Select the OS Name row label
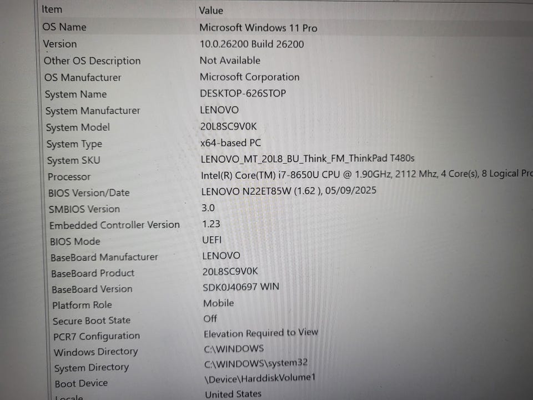The image size is (533, 400). (64, 27)
